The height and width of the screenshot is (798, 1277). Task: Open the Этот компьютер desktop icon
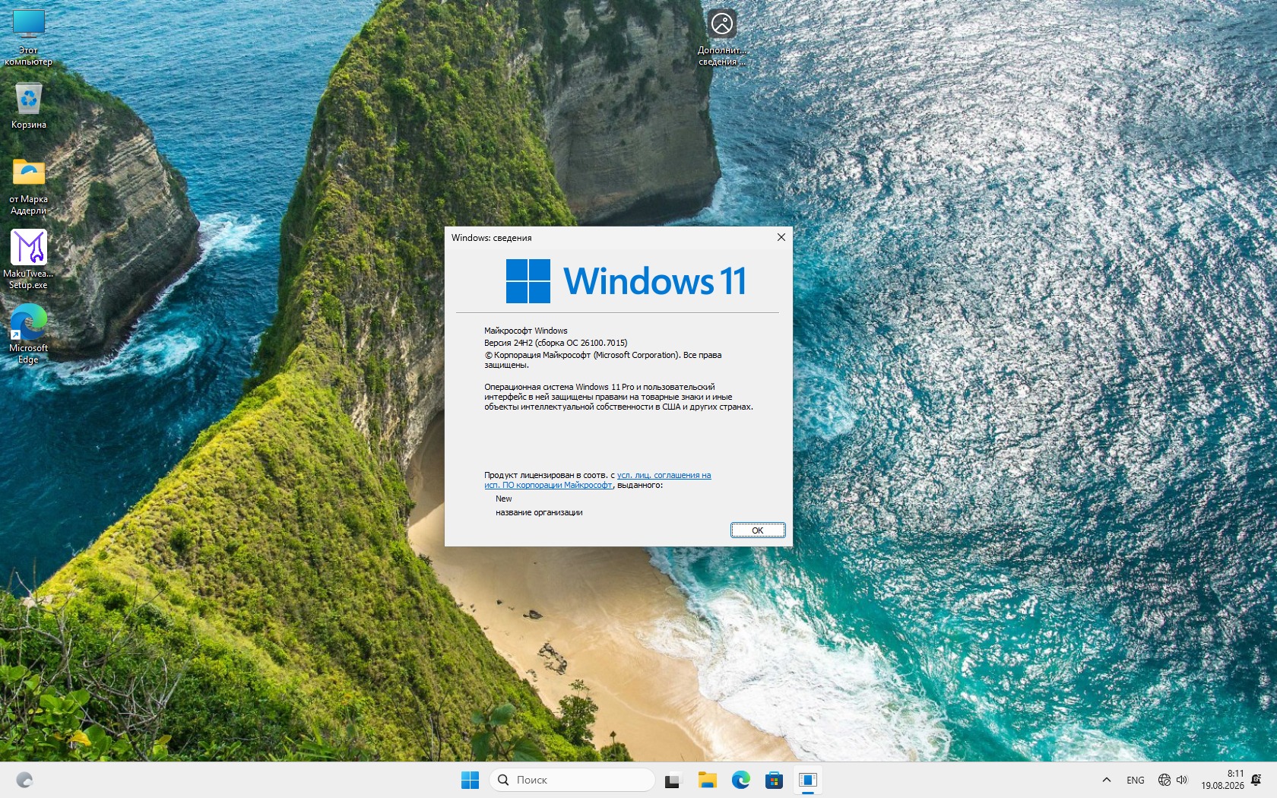(x=29, y=36)
